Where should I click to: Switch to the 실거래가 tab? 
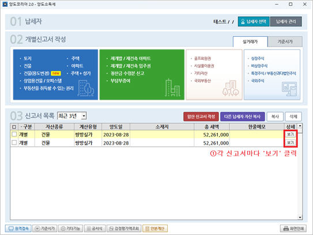[250, 41]
